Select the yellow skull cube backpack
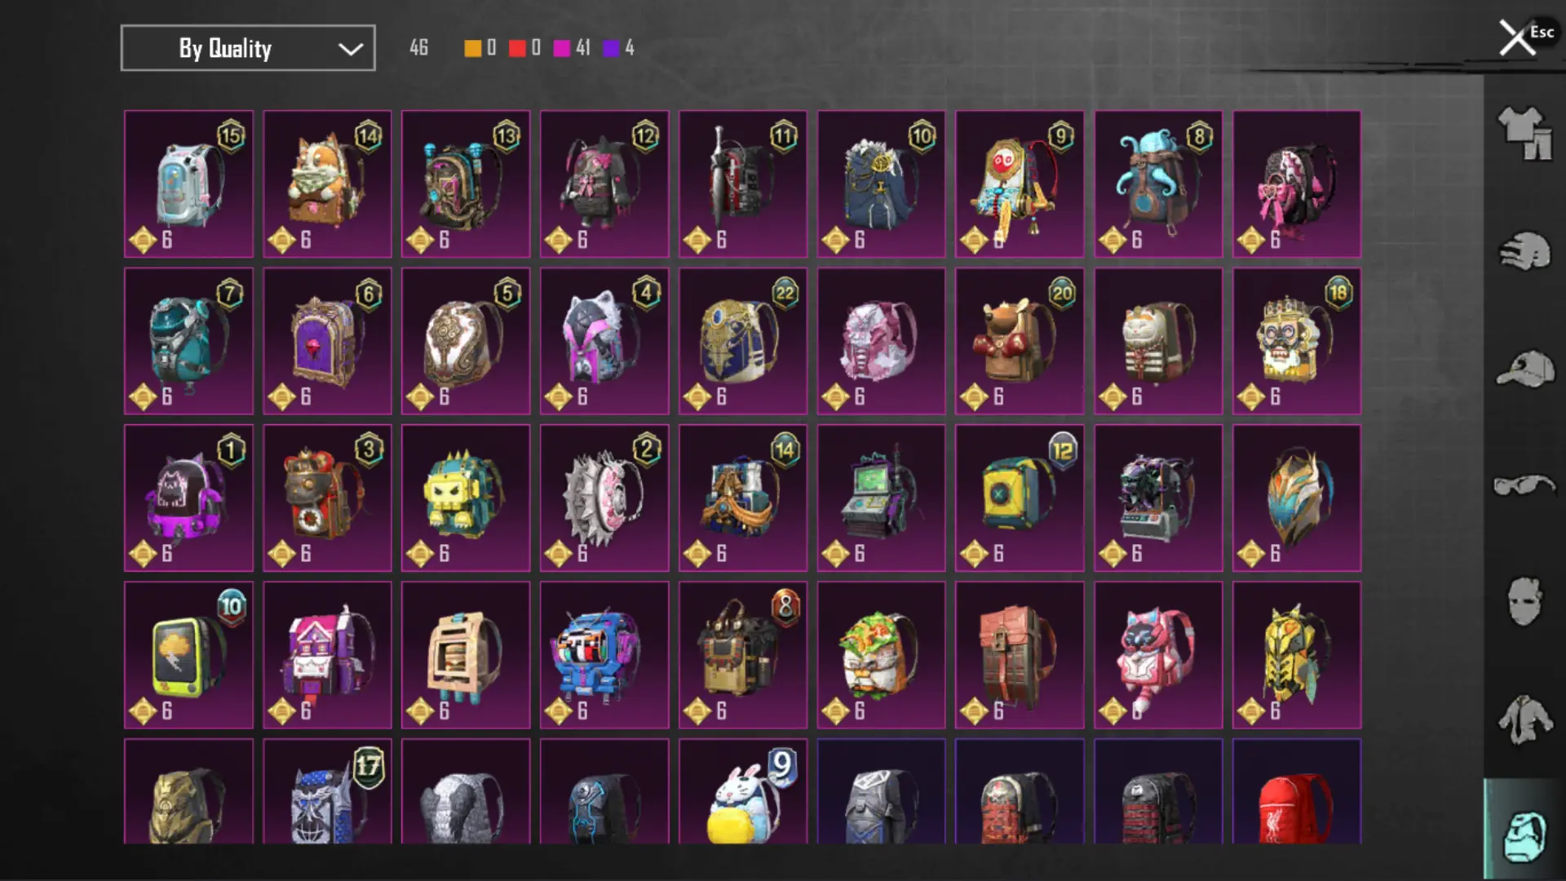Viewport: 1566px width, 881px height. (466, 498)
